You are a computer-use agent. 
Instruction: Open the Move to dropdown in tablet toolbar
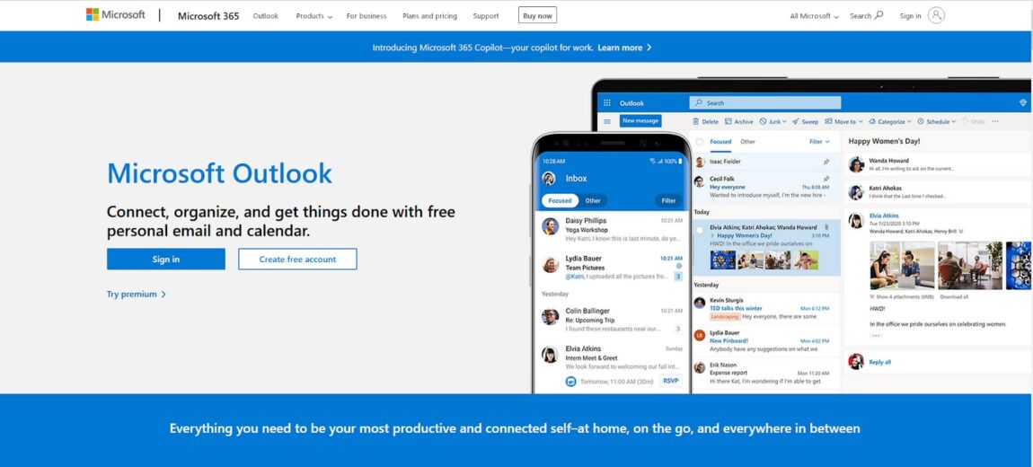(x=844, y=121)
